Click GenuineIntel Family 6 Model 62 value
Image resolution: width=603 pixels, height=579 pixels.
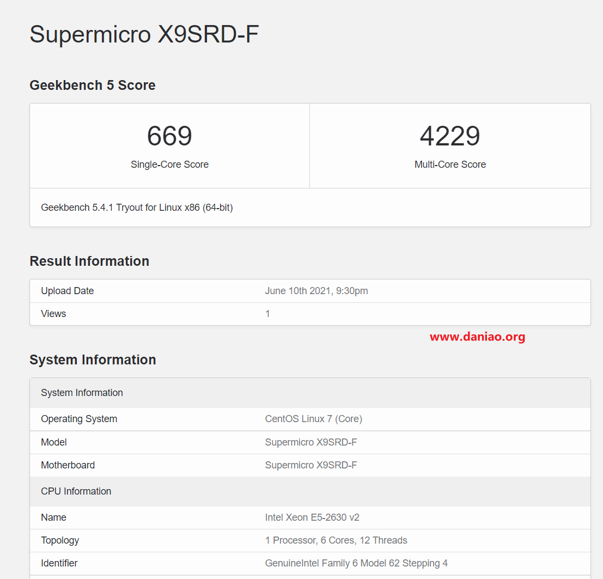pos(356,563)
